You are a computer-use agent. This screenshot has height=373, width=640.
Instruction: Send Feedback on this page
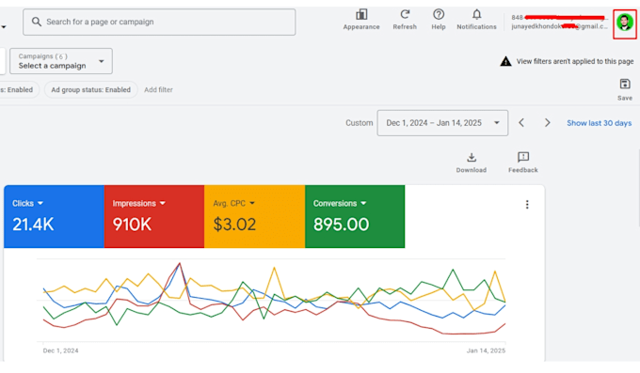tap(523, 163)
